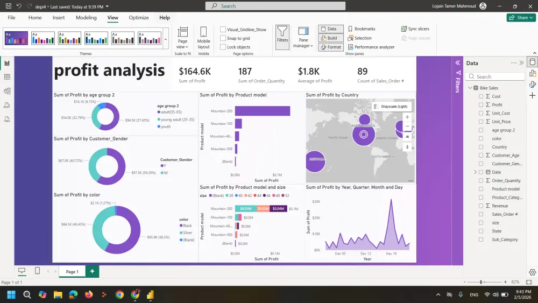Switch to the Optimize ribbon tab
This screenshot has width=538, height=303.
pos(139,18)
